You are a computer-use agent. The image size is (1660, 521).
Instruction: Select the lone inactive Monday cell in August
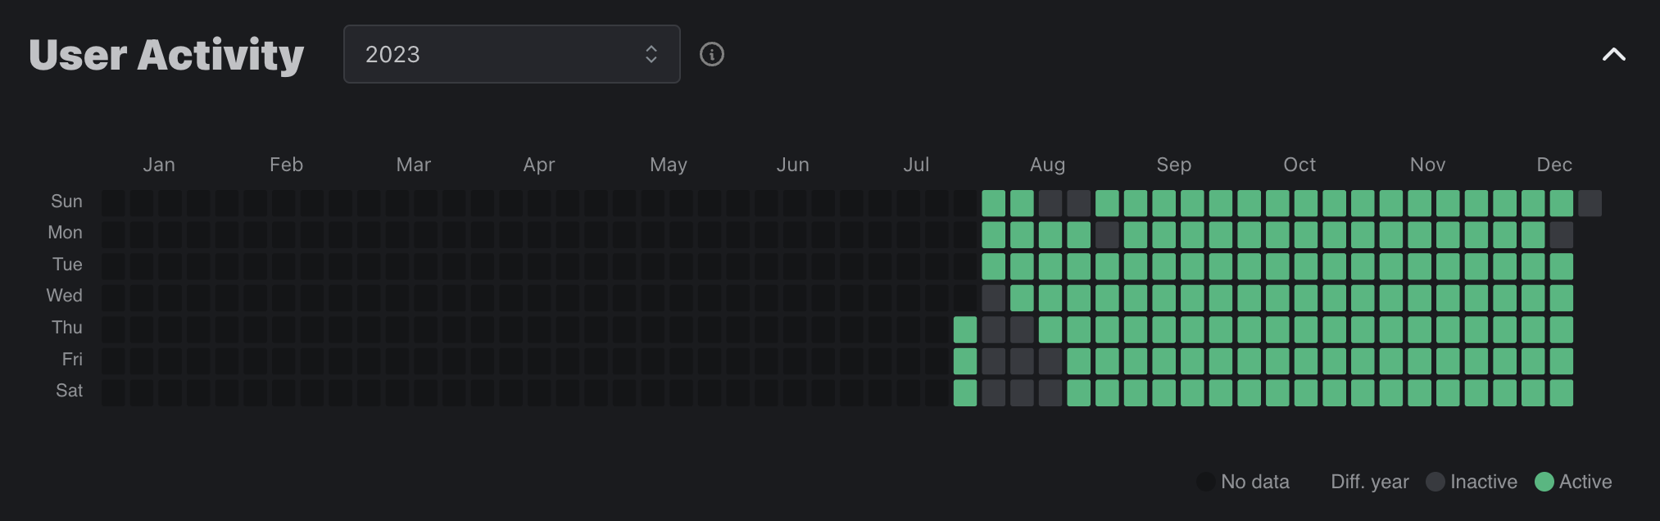(1107, 235)
